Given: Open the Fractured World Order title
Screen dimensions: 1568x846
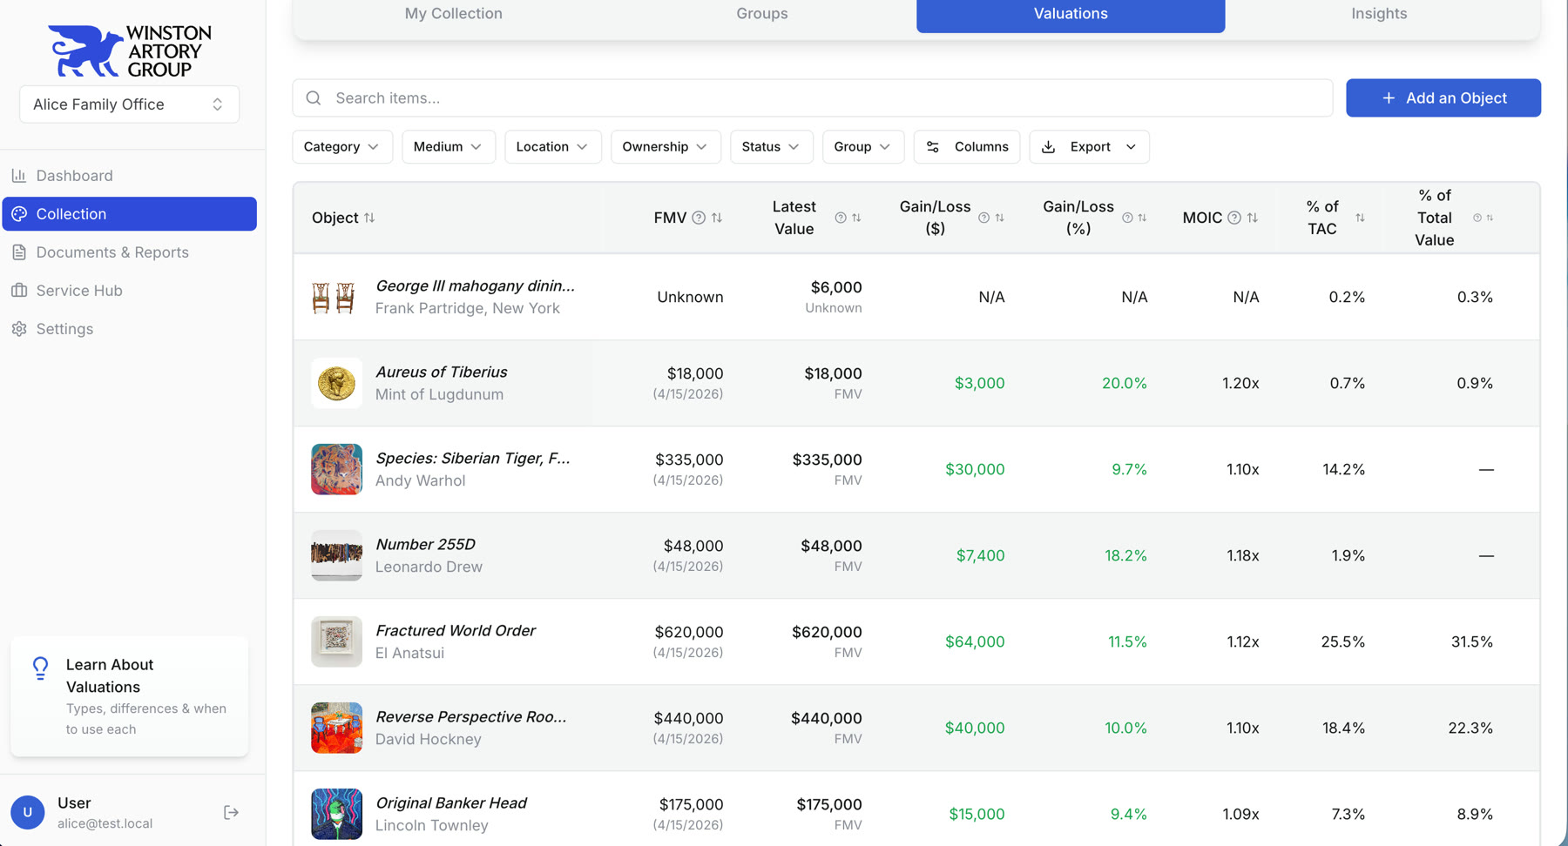Looking at the screenshot, I should [x=456, y=630].
